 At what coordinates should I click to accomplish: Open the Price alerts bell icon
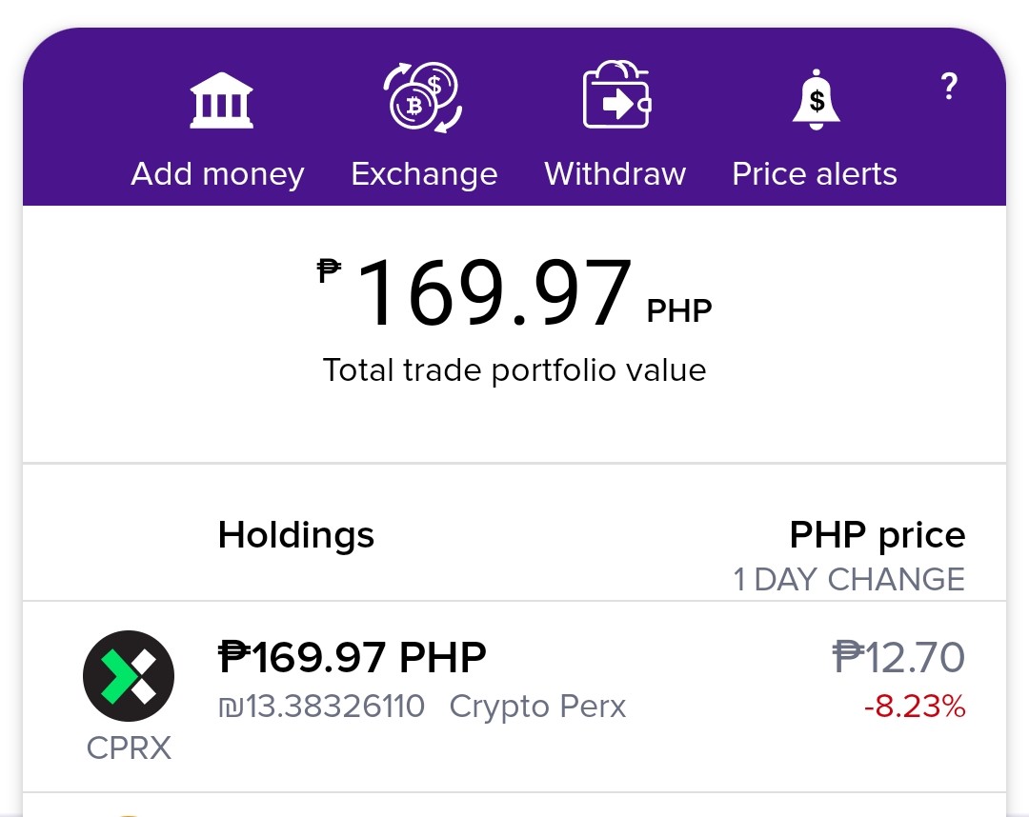pos(816,100)
